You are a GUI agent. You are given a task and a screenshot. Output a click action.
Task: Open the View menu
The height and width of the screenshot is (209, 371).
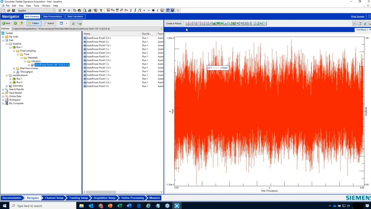[x=21, y=6]
